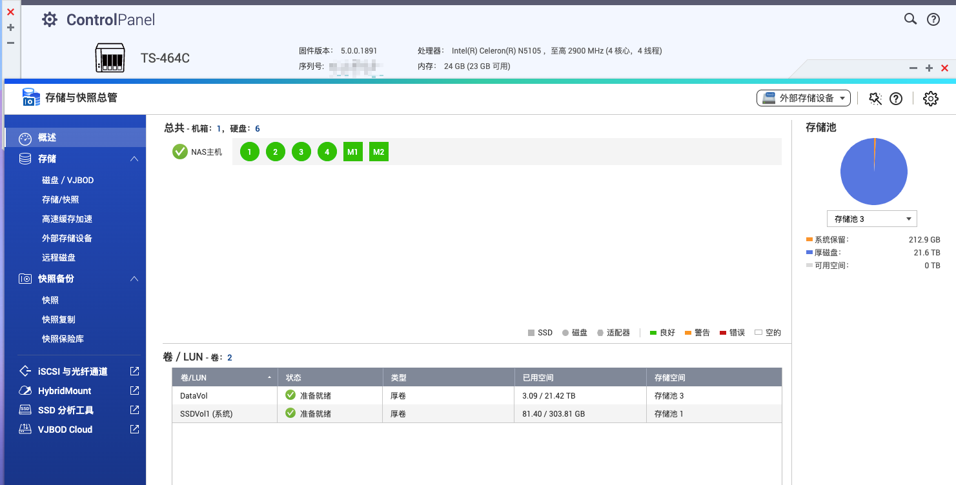
Task: Click hard drive count number 6
Action: tap(258, 129)
